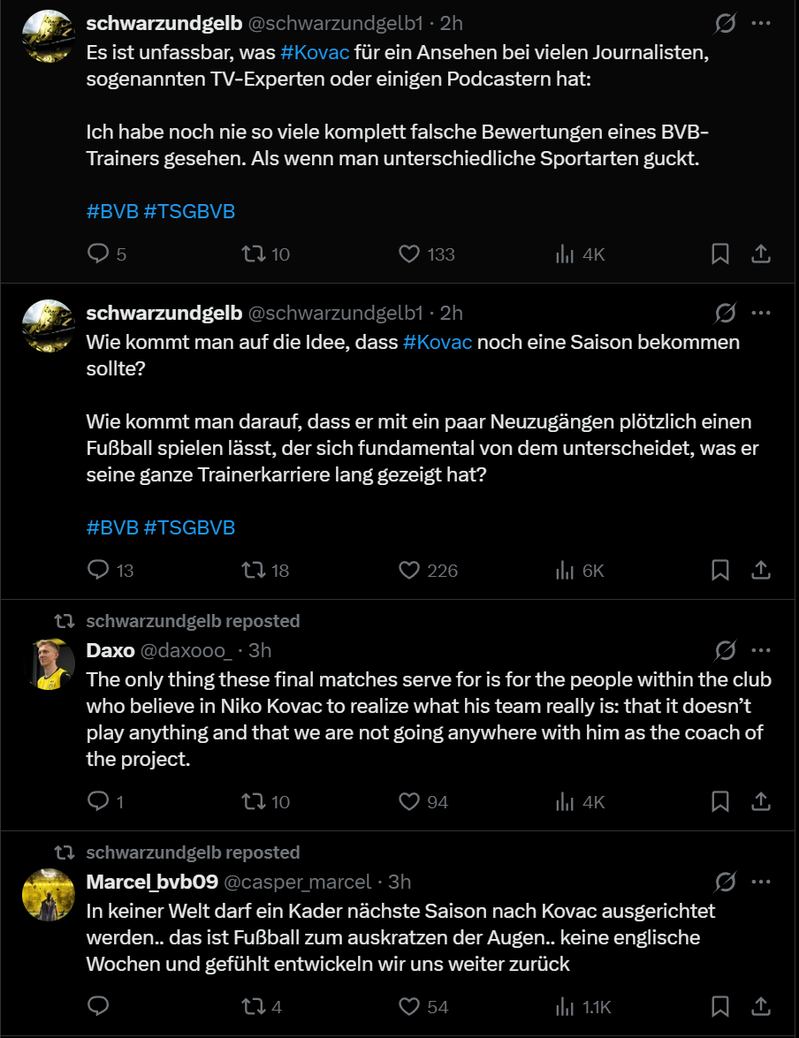Reply to Marcel_bvb09's post
The width and height of the screenshot is (799, 1038).
[x=98, y=1007]
